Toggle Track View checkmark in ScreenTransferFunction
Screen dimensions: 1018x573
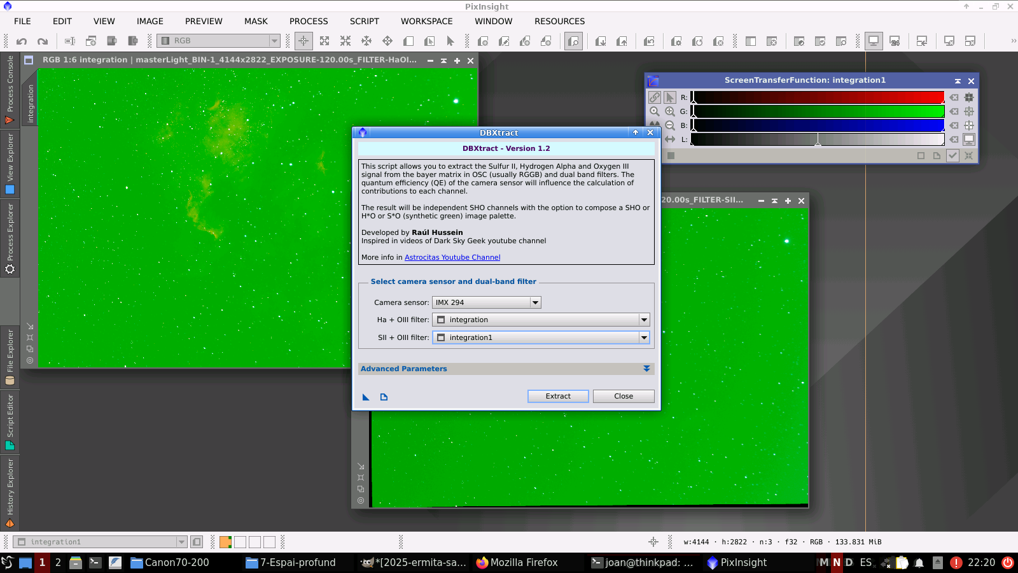[x=952, y=155]
